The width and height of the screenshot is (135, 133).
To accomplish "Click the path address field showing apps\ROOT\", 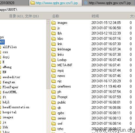I will tap(67, 9).
